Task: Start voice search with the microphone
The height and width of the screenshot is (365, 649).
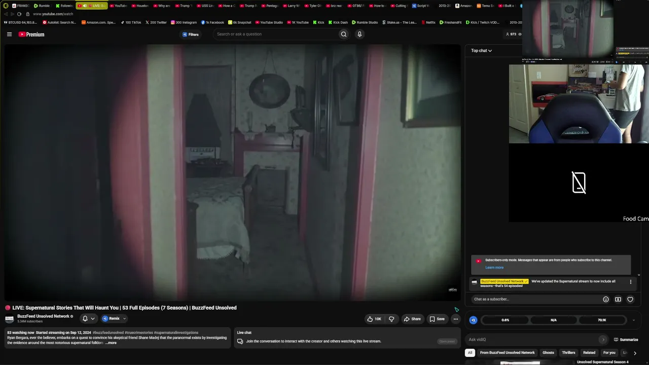Action: pos(359,34)
